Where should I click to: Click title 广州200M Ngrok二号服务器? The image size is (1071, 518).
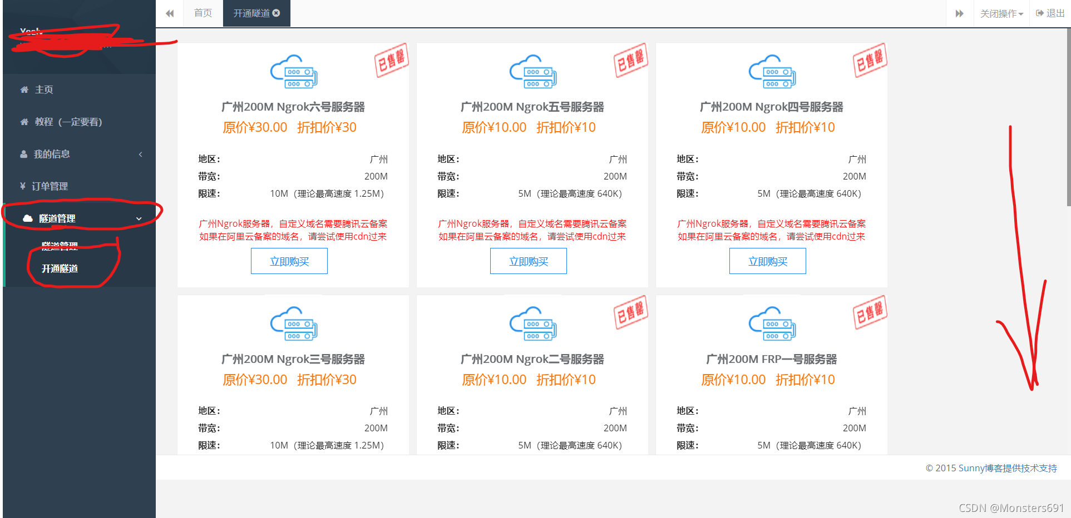[x=532, y=359]
